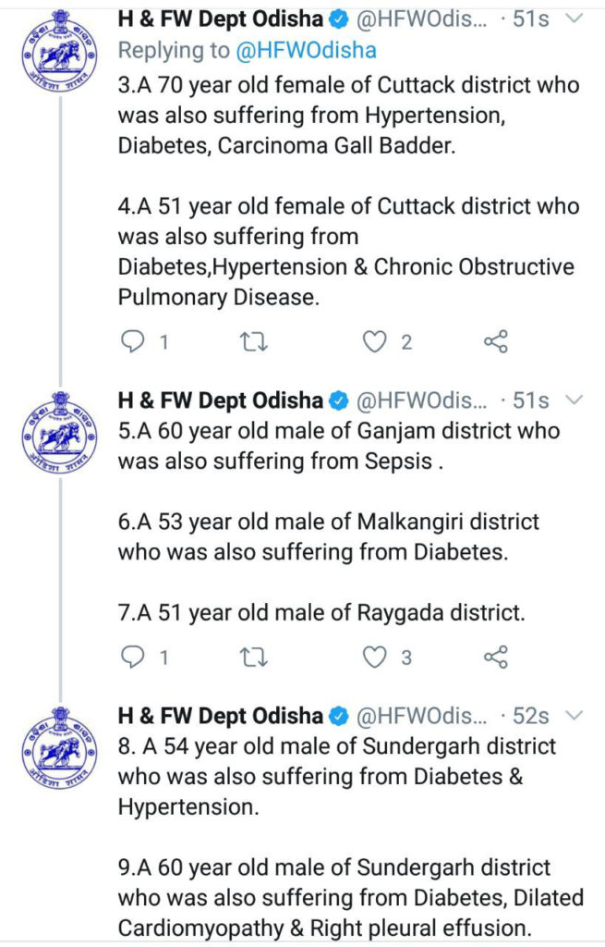Reply to the Ganjam district tweet
The height and width of the screenshot is (947, 605).
[135, 658]
